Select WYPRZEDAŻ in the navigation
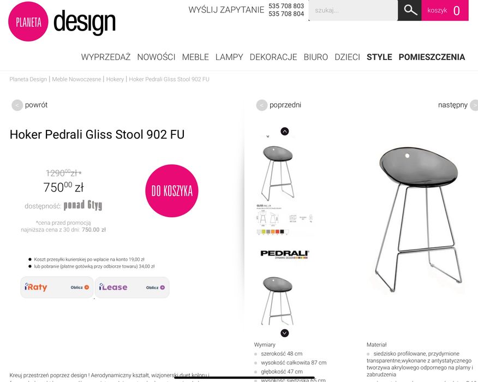The image size is (478, 382). tap(106, 57)
